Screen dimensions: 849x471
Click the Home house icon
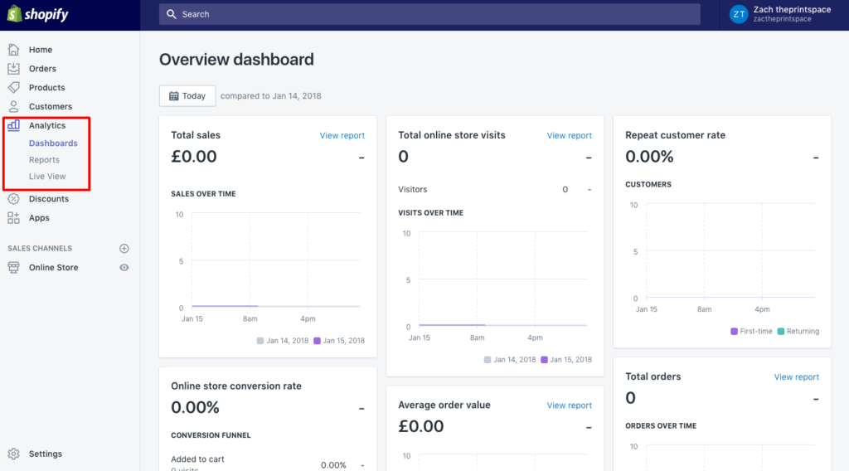click(x=13, y=50)
